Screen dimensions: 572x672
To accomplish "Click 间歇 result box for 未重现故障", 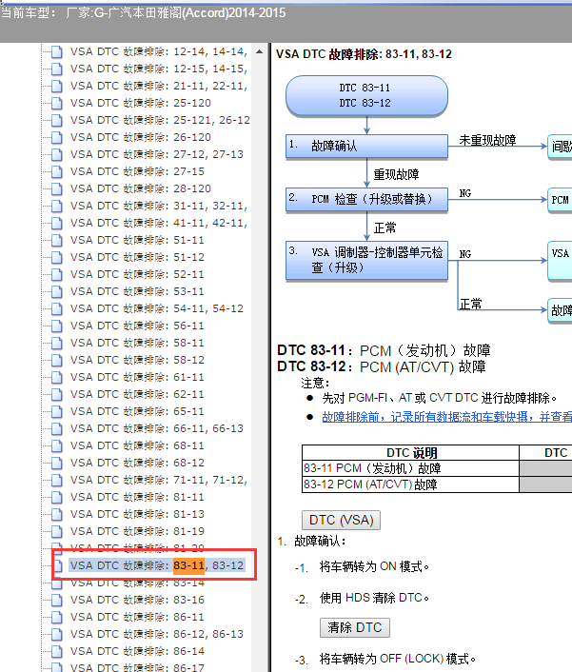I will coord(560,147).
